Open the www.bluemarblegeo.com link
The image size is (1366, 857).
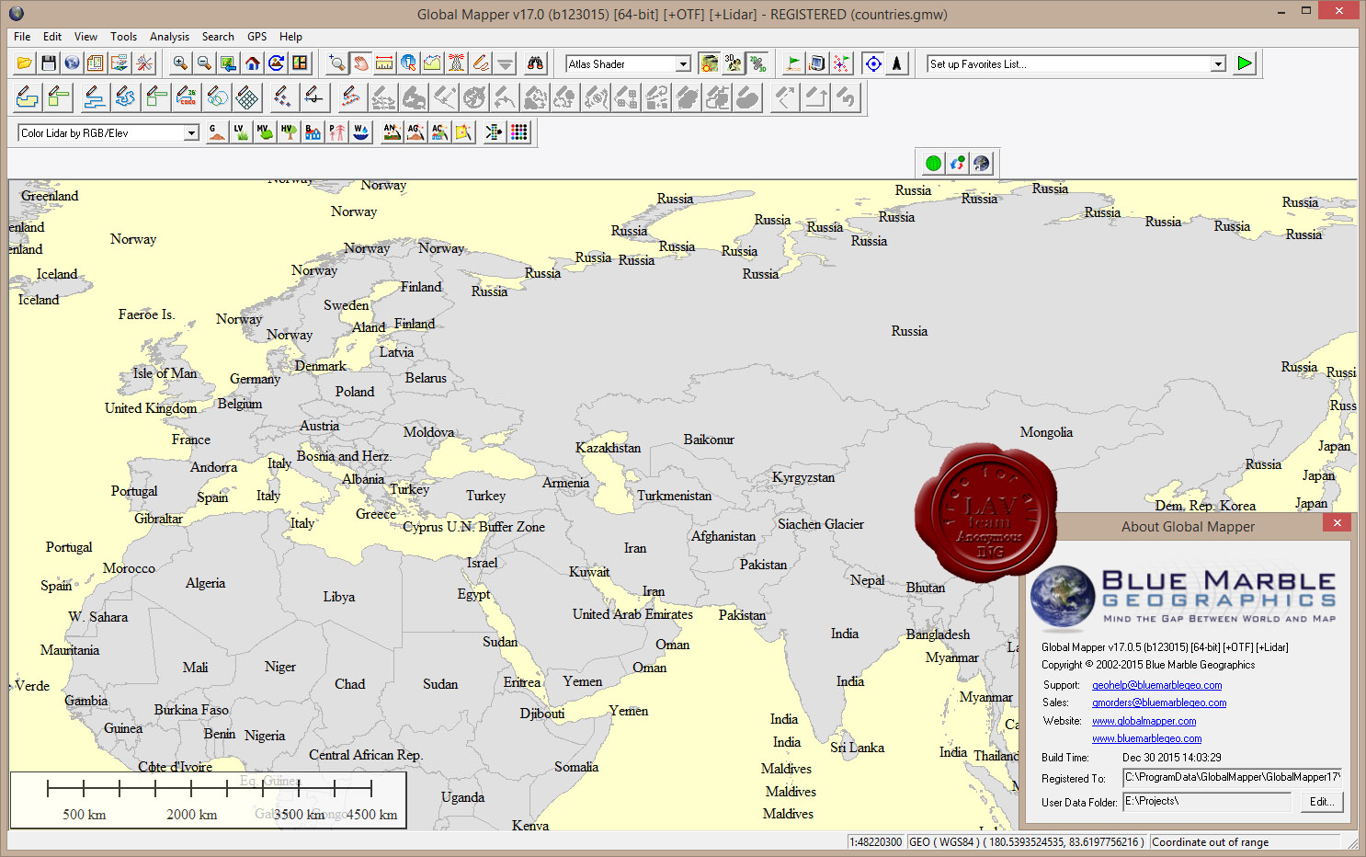[1146, 738]
